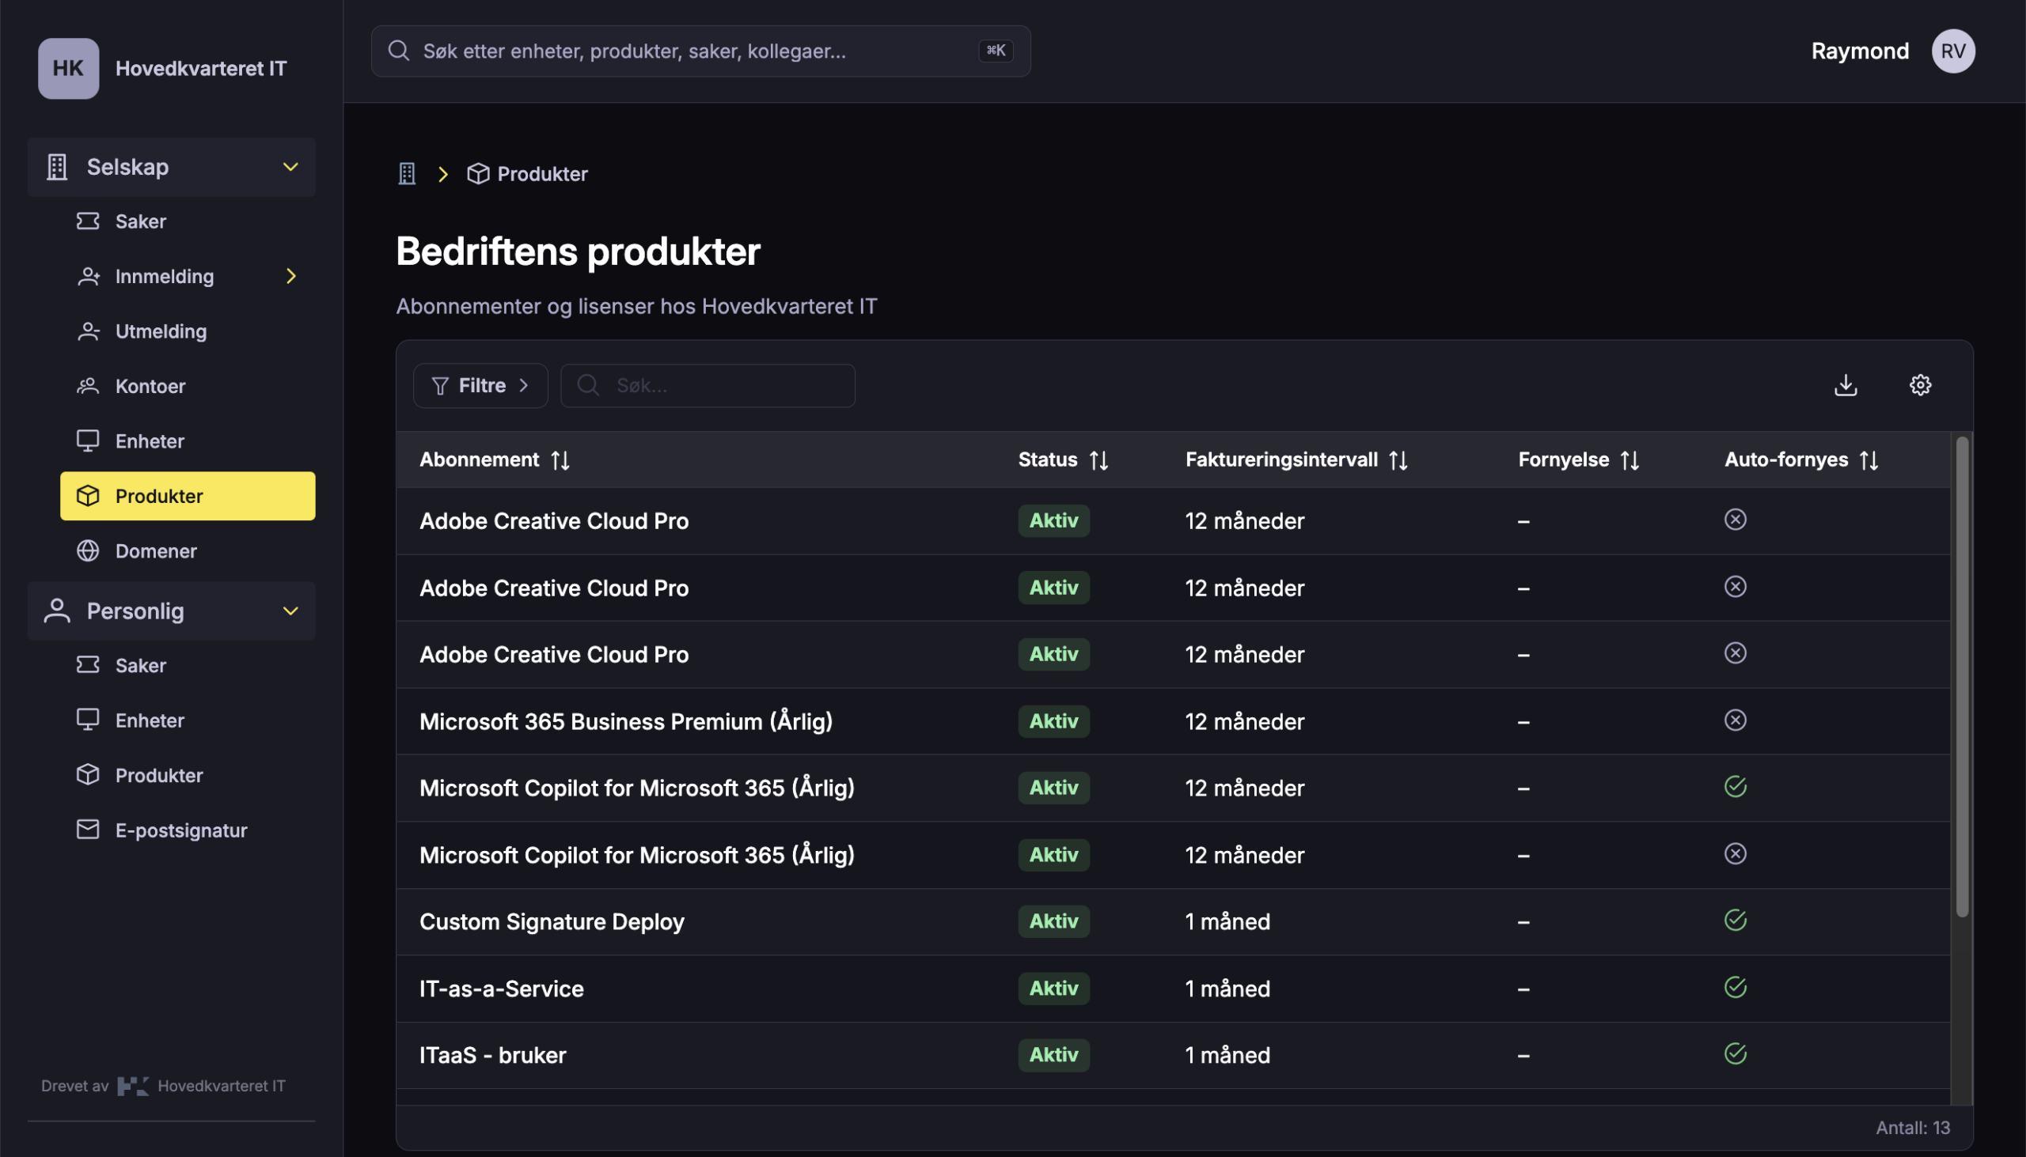Image resolution: width=2026 pixels, height=1157 pixels.
Task: Sort table by Faktureringsintervall column
Action: (x=1398, y=460)
